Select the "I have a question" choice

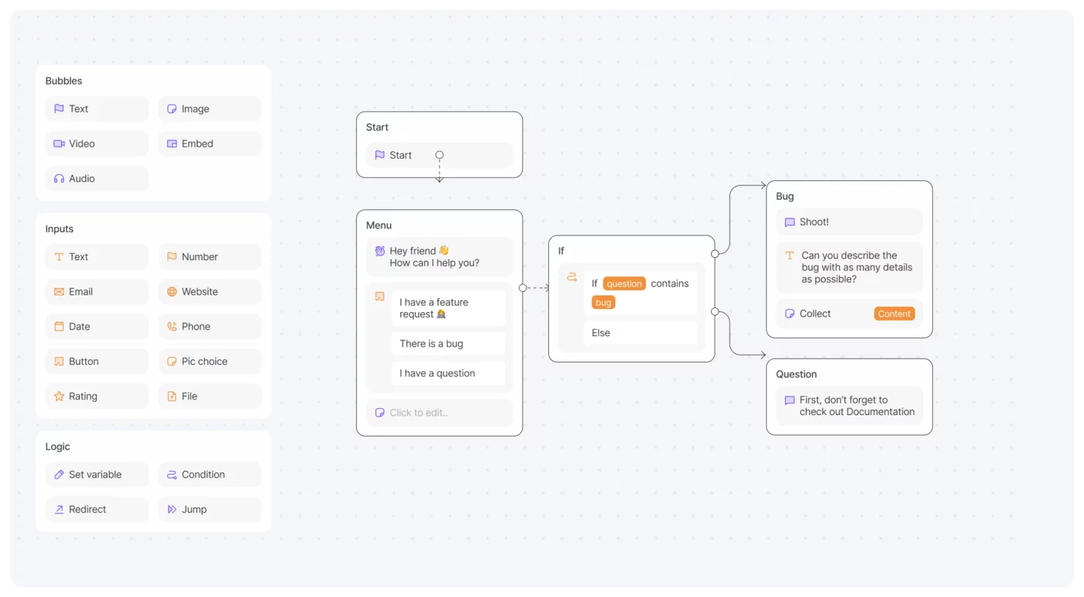tap(448, 373)
